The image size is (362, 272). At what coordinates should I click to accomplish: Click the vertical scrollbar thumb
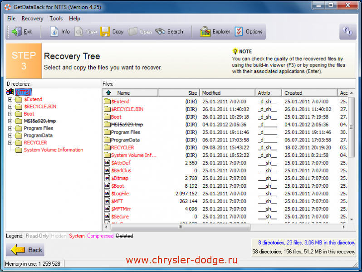point(352,127)
